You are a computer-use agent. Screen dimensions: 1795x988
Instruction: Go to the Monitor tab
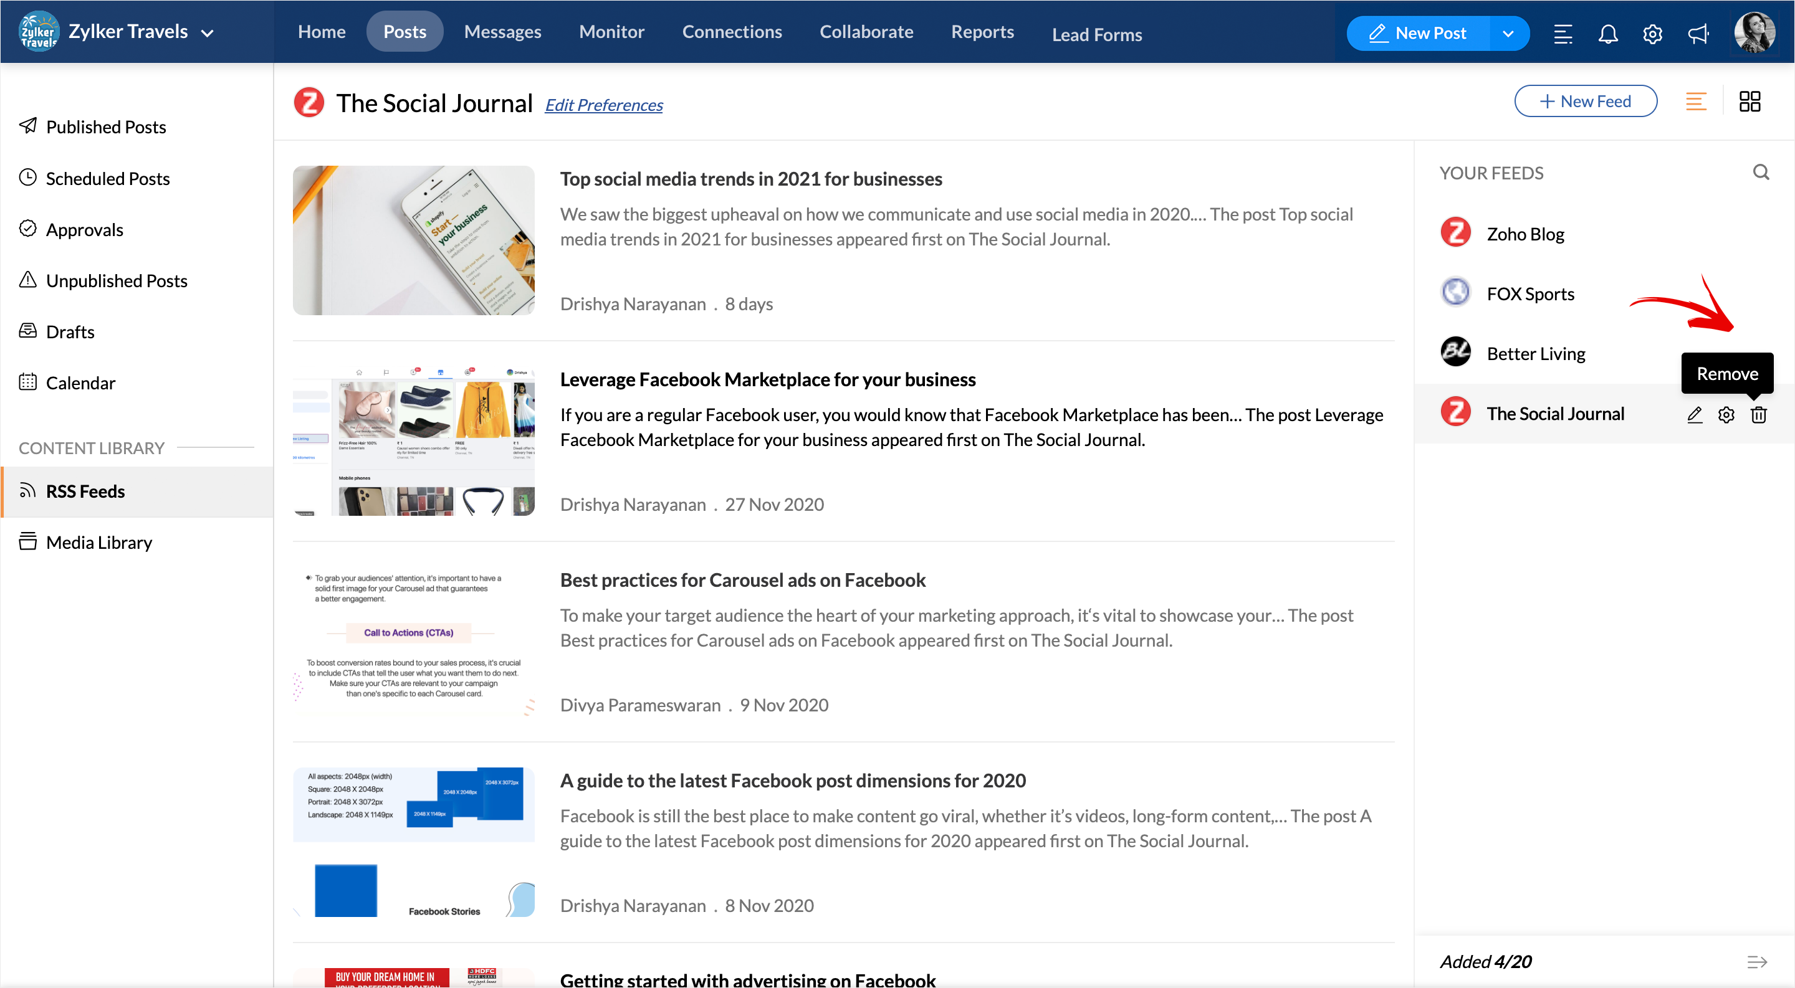(x=611, y=32)
